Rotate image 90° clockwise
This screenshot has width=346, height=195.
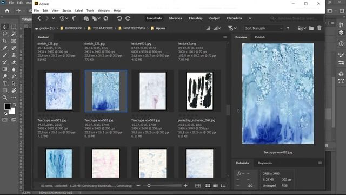pyautogui.click(x=128, y=18)
